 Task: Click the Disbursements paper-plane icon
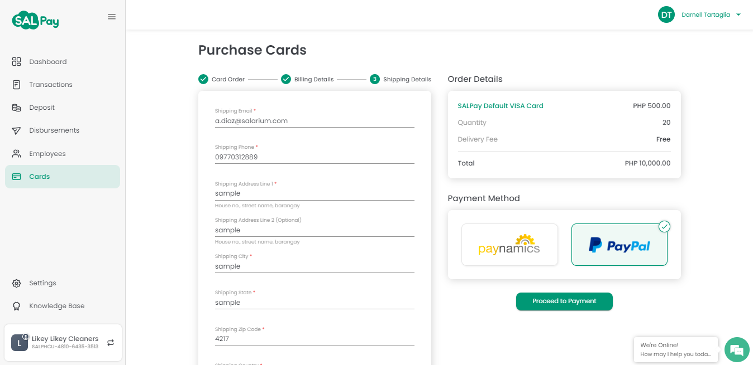(x=17, y=130)
